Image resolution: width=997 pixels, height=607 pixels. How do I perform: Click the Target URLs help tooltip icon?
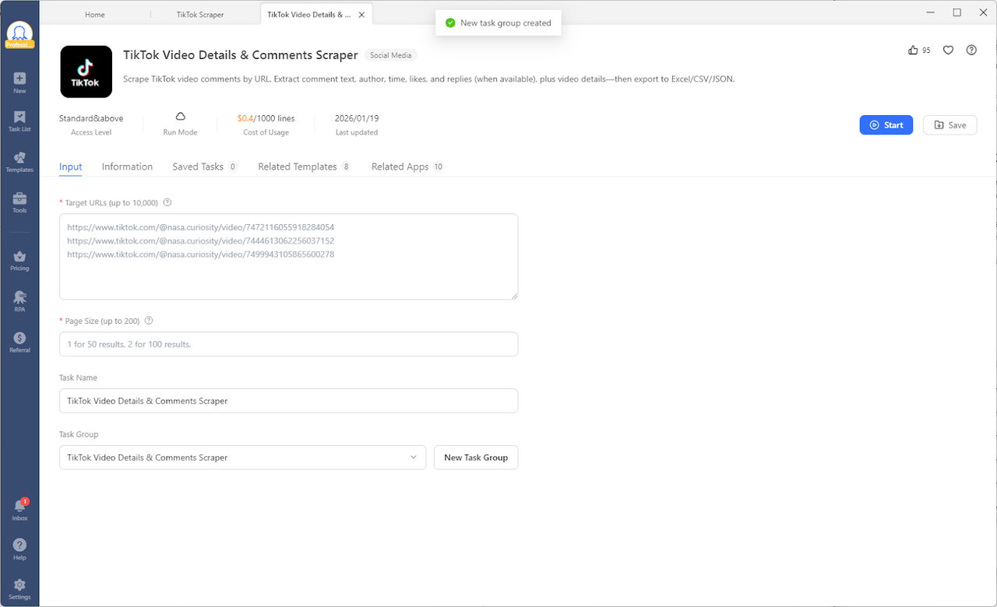click(x=167, y=203)
